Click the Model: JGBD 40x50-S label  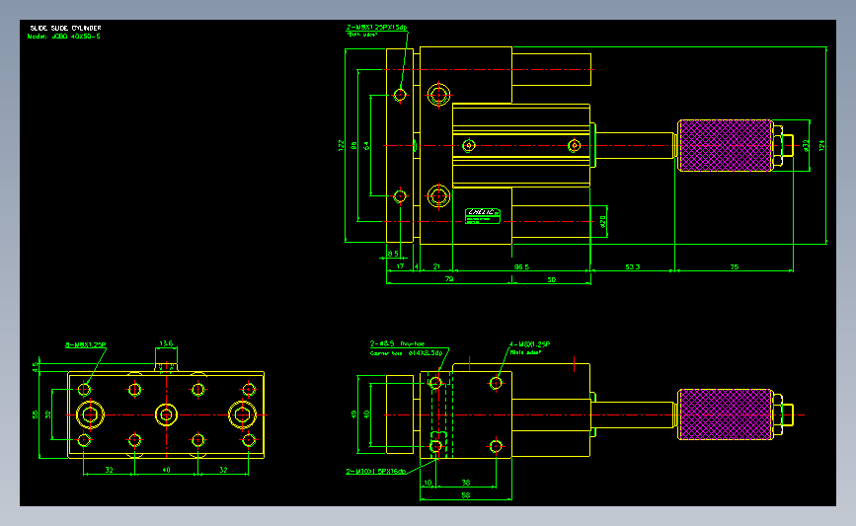pos(64,37)
